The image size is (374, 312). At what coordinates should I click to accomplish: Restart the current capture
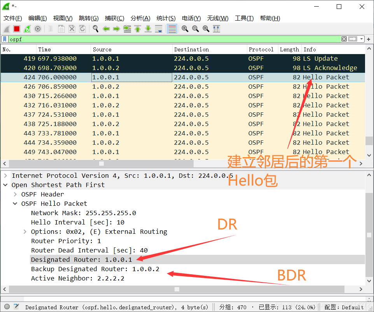(x=27, y=29)
